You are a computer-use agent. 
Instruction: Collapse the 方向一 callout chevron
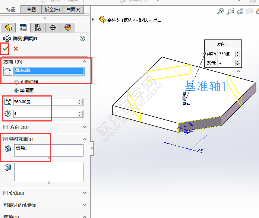click(x=239, y=71)
